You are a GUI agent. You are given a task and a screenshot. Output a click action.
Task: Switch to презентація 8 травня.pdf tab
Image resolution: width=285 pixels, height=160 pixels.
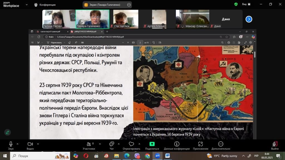50,32
